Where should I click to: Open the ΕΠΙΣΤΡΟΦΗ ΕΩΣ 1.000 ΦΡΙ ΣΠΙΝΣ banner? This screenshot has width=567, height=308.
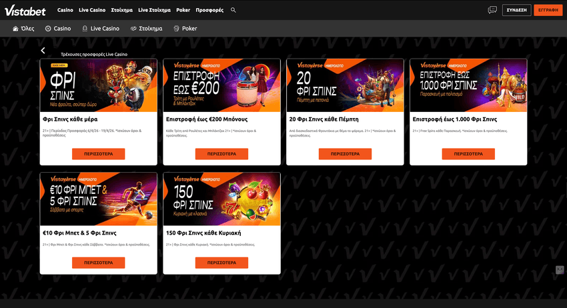[x=468, y=85]
